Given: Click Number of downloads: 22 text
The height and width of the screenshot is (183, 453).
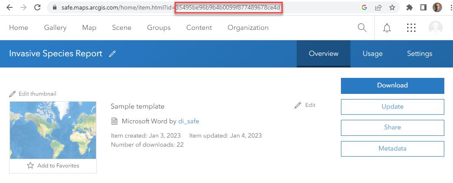Looking at the screenshot, I should click(x=147, y=144).
